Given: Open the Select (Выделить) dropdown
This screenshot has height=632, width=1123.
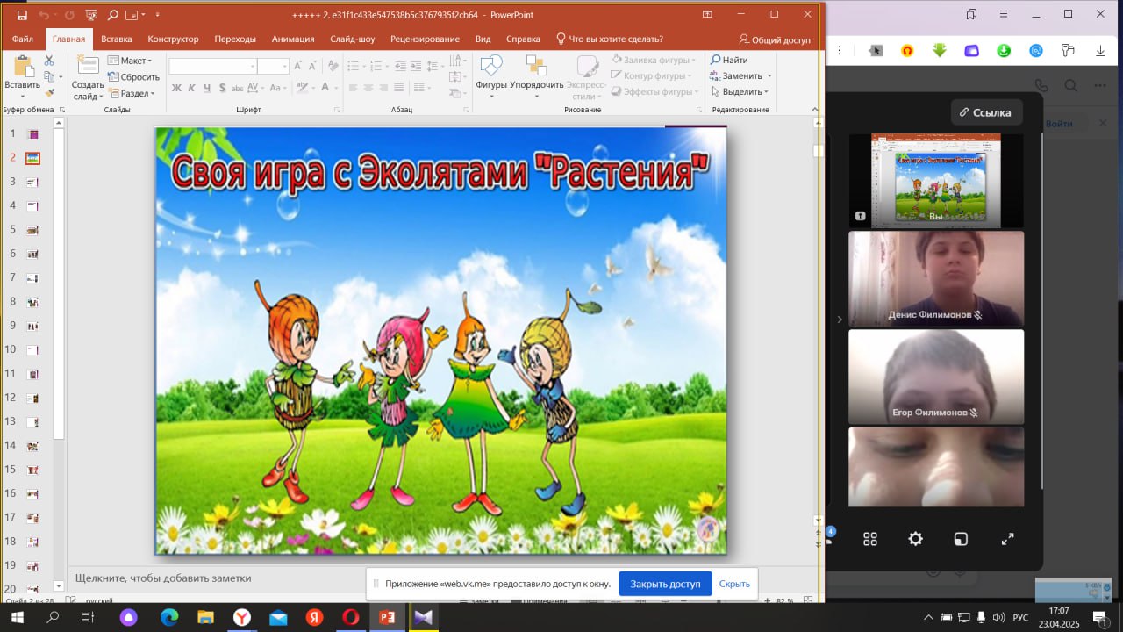Looking at the screenshot, I should pos(740,91).
